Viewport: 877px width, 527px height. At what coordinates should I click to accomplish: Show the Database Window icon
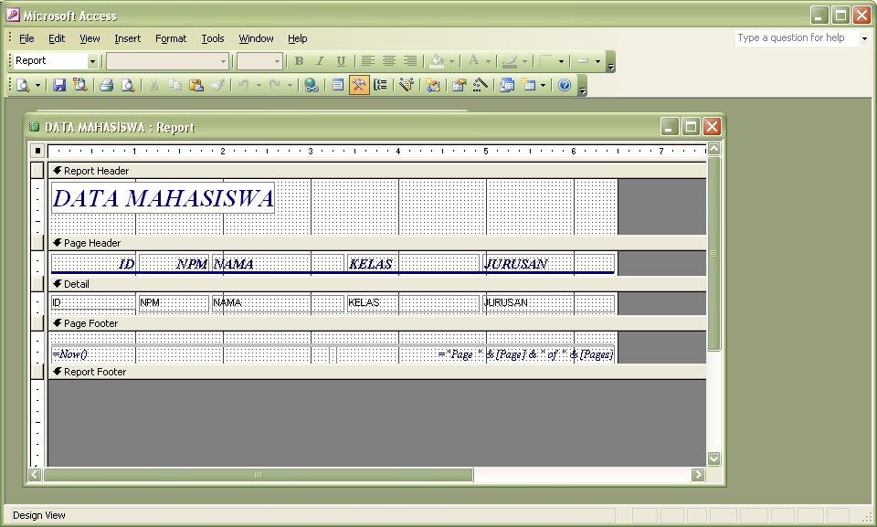point(507,85)
